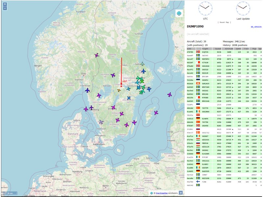Open the EB_VERSION link
The width and height of the screenshot is (263, 197).
(256, 27)
